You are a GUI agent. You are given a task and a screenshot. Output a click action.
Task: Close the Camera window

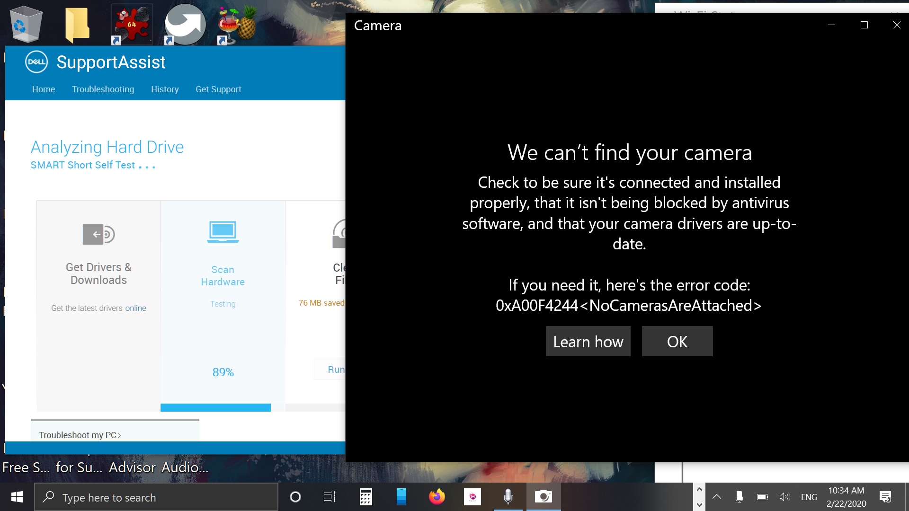click(896, 25)
